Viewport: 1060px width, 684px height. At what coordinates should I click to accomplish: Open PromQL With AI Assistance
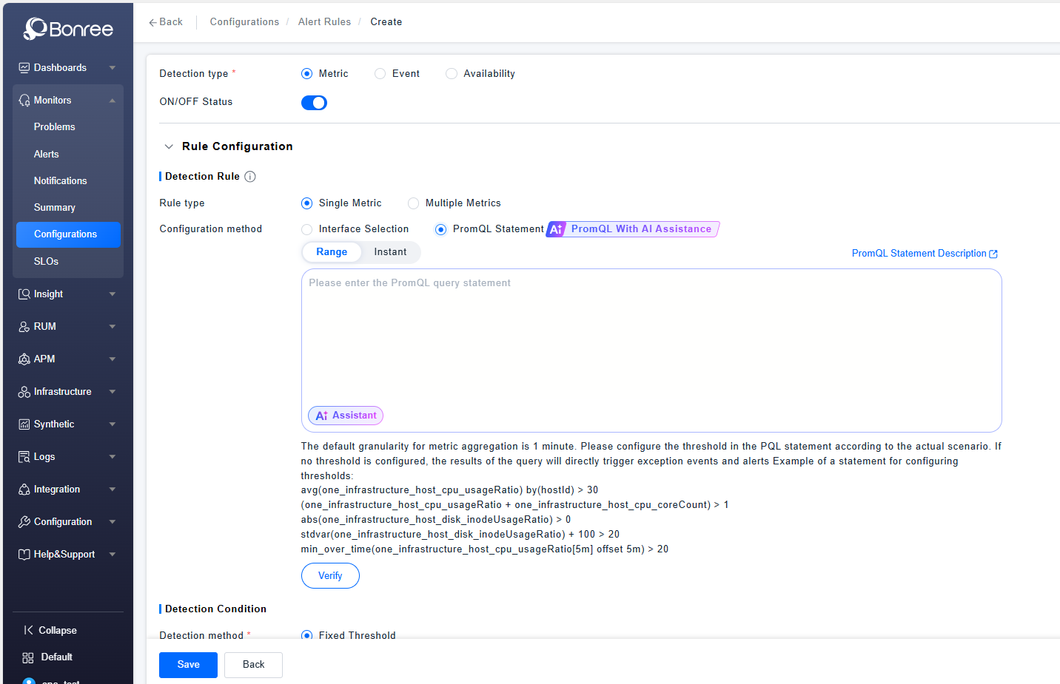[633, 229]
